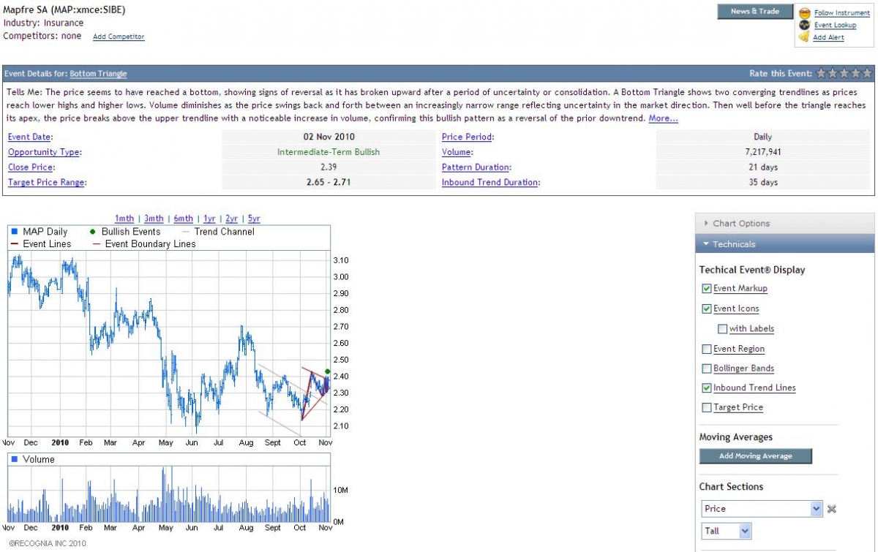Click the Follow Instrument icon
878x552 pixels.
[x=805, y=13]
